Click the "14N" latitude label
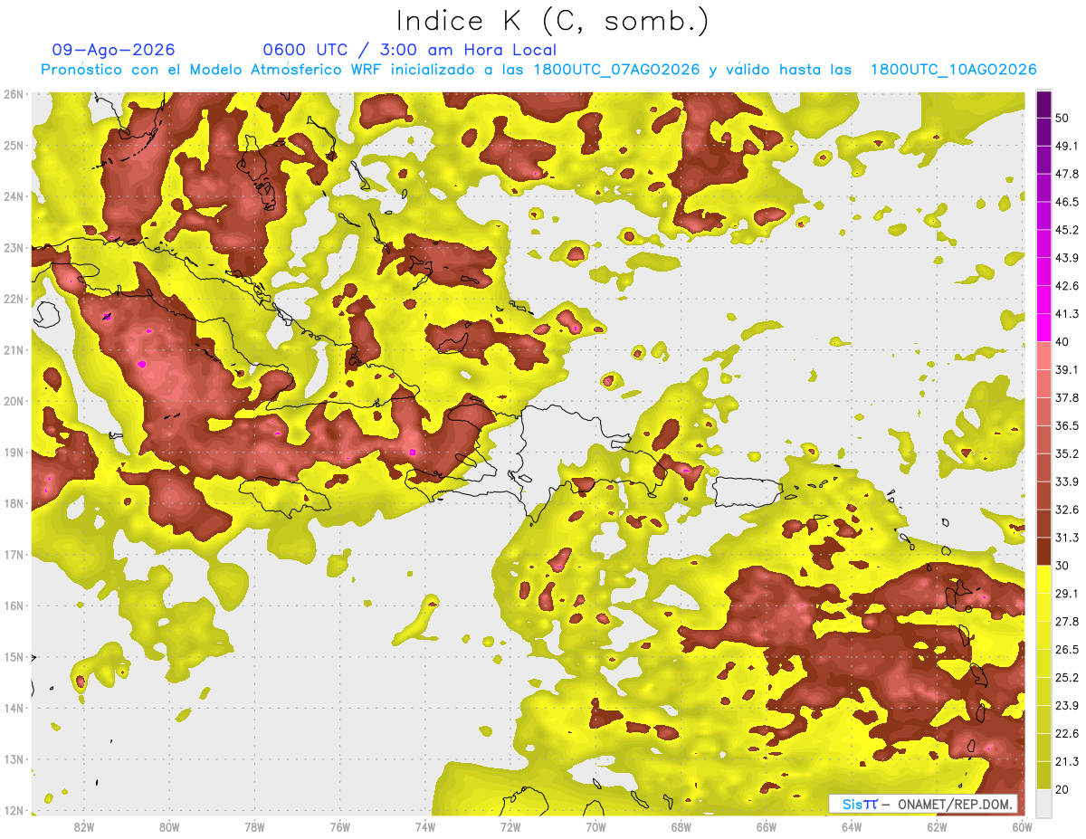Viewport: 1086px width, 839px height. 13,708
